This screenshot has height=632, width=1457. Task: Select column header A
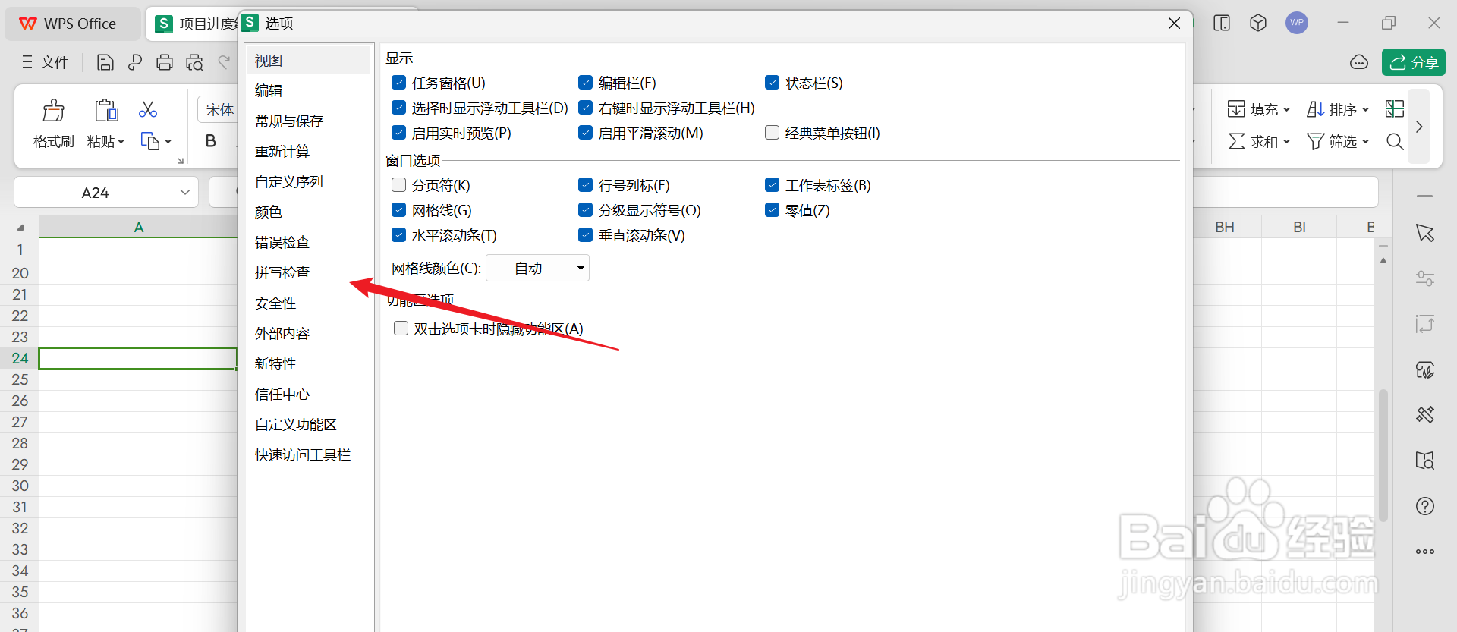(138, 227)
